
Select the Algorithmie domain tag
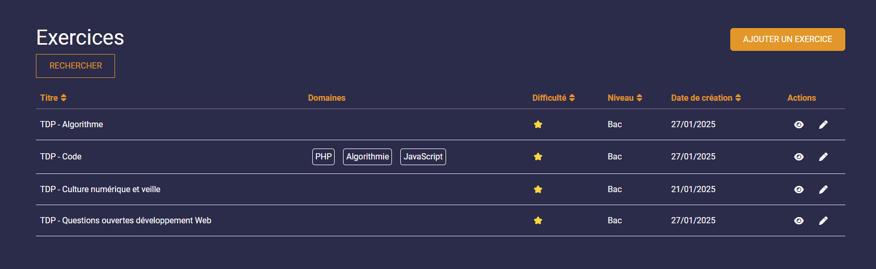pos(367,157)
